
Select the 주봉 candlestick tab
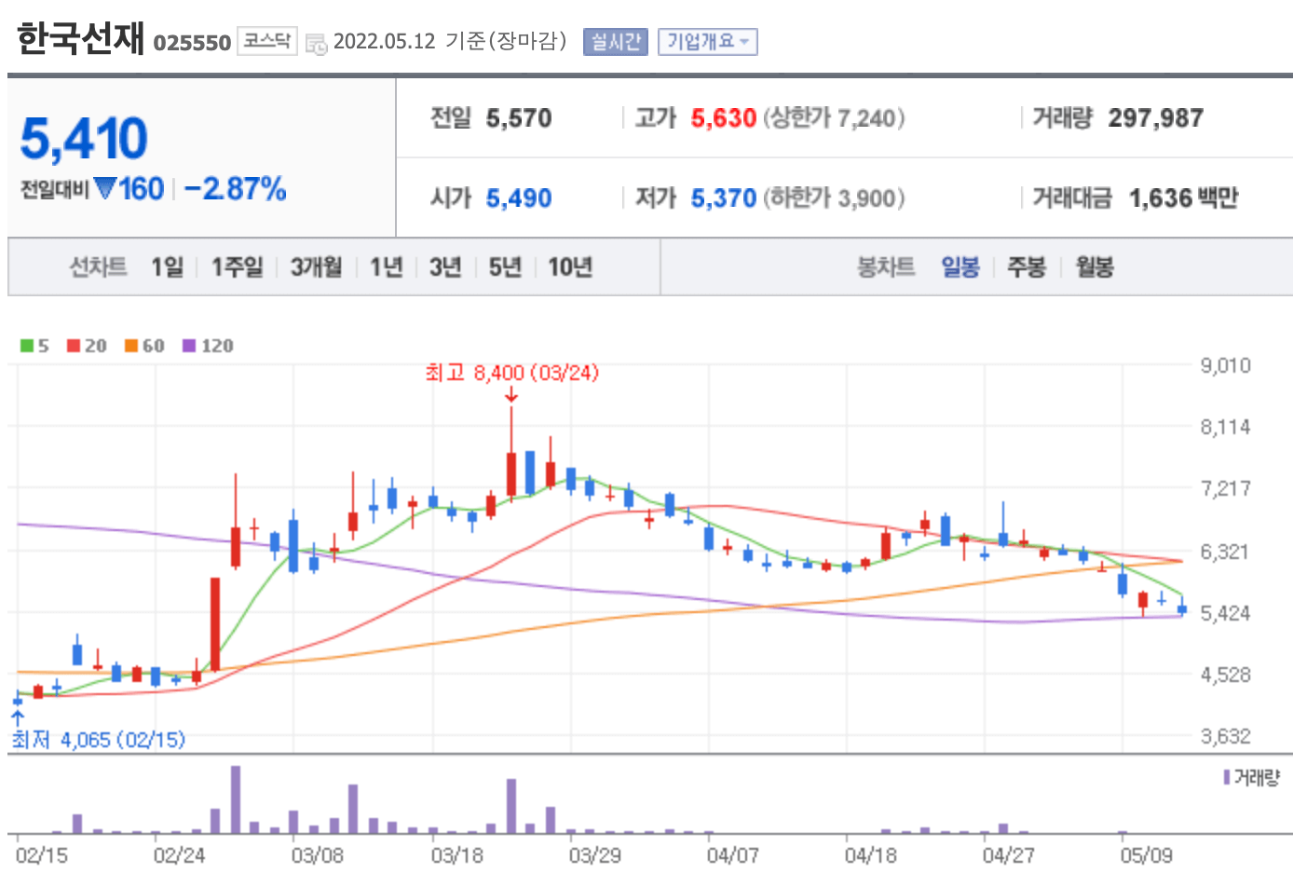1027,267
